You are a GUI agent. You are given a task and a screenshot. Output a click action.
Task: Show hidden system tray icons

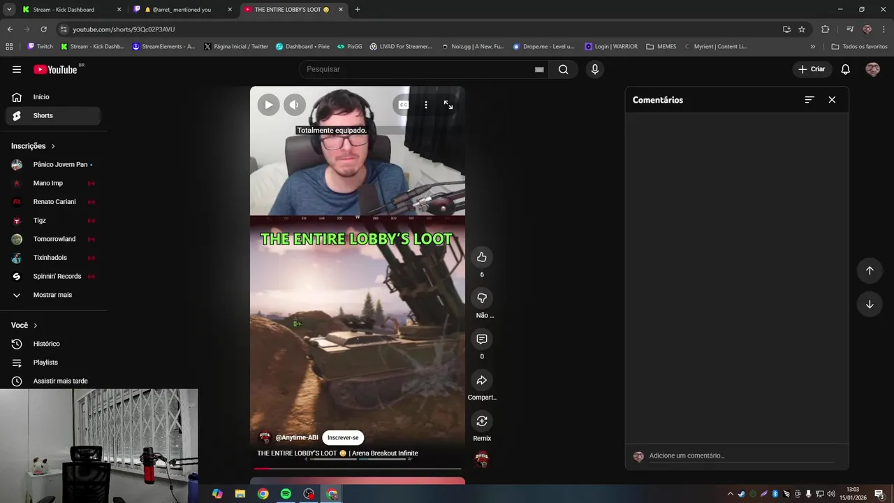[731, 494]
